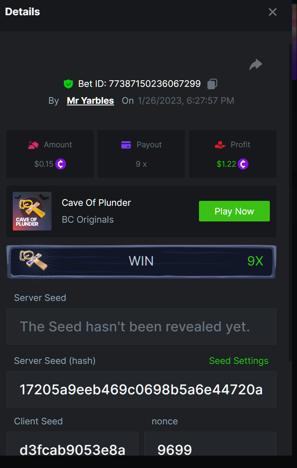
Task: Open Mr Yarbles user profile
Action: point(90,100)
